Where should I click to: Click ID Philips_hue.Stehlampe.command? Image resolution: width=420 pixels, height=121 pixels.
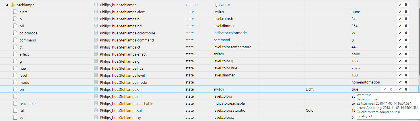(x=127, y=40)
